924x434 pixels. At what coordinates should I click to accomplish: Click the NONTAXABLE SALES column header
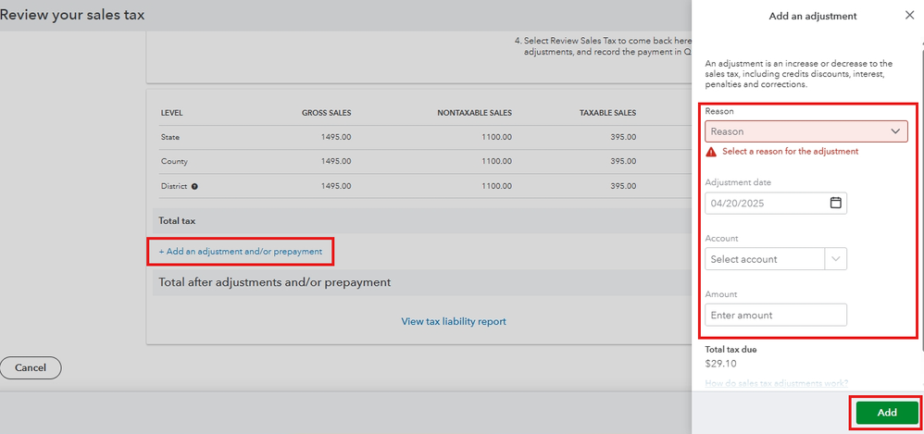point(474,113)
